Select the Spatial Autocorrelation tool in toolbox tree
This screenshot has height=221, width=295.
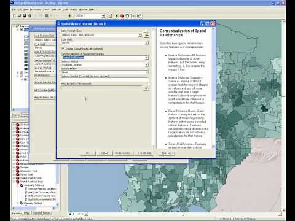[42, 200]
